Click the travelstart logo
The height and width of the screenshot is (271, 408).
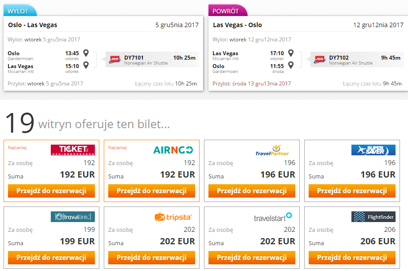[x=273, y=217]
